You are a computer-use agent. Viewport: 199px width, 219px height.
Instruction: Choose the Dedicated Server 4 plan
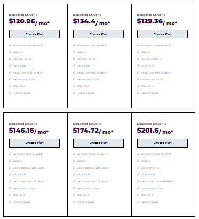34,34
